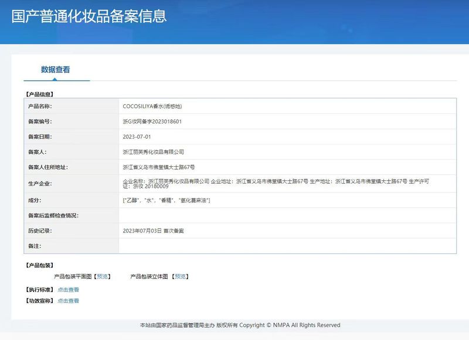469x340 pixels.
Task: Click the 【产品信息】 section heading
Action: tap(39, 94)
